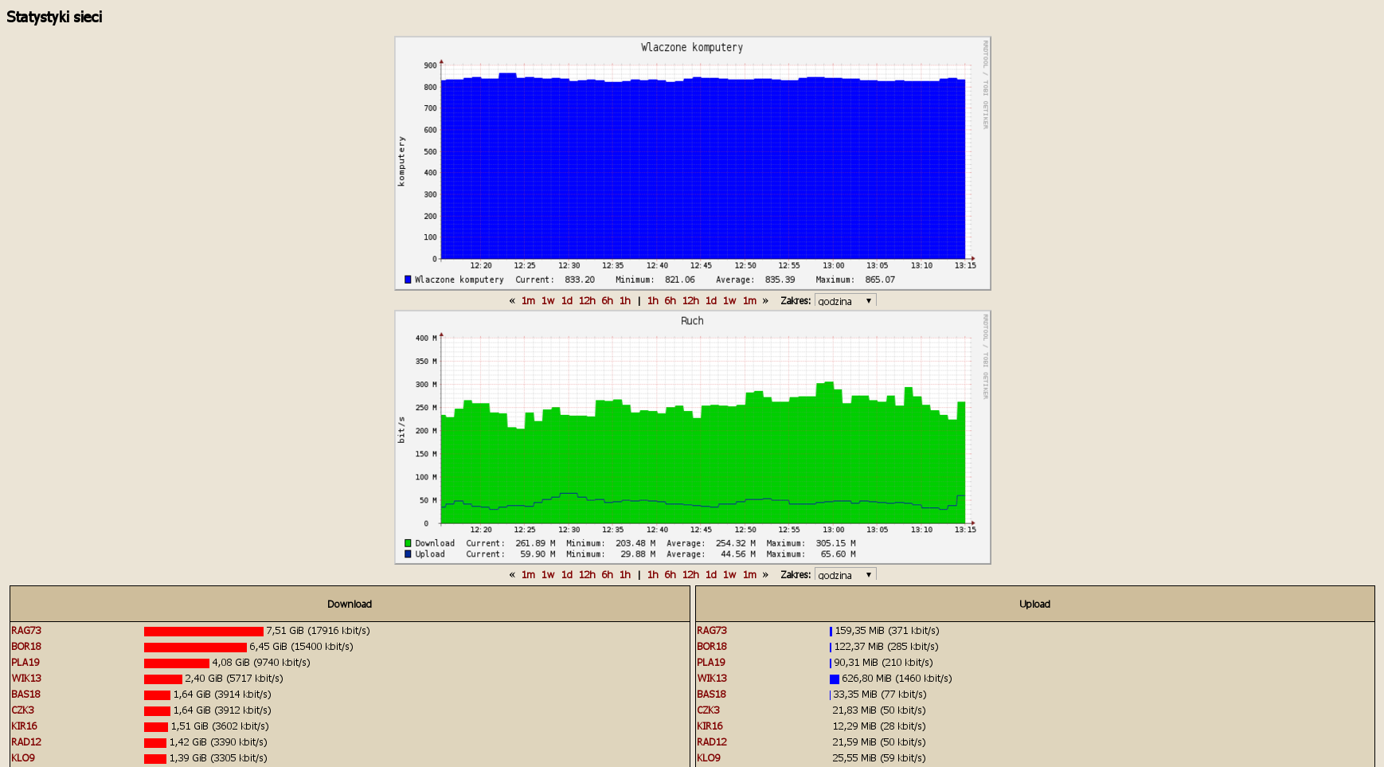Click forward 1w link under Wlaczone komputery graph
The image size is (1384, 767).
729,301
